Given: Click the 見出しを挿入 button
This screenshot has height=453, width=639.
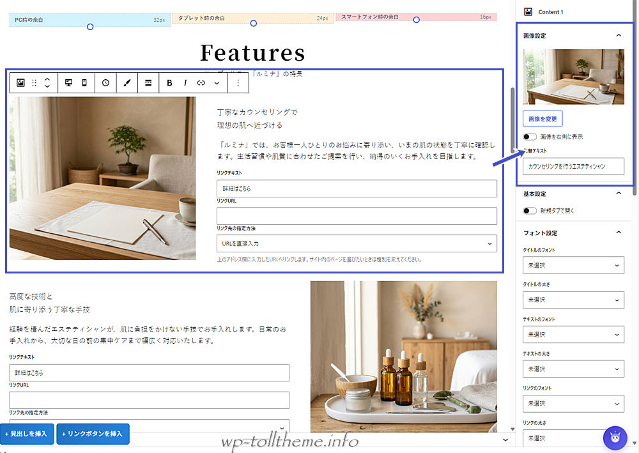Looking at the screenshot, I should [x=27, y=434].
